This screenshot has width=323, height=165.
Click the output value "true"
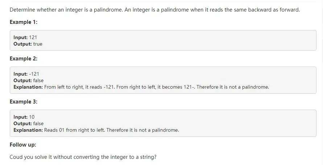click(x=38, y=44)
